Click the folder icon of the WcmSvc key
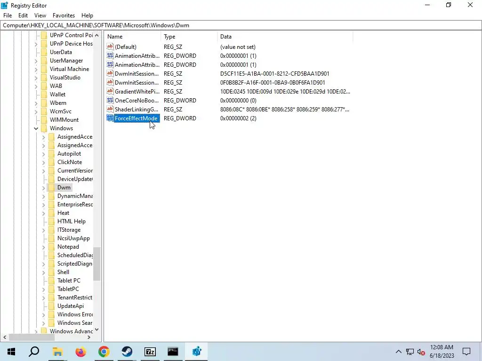 pos(44,111)
